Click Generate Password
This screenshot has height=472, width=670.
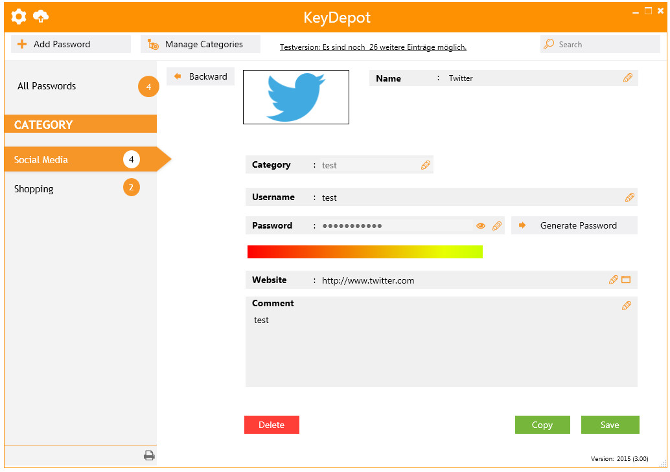(574, 225)
